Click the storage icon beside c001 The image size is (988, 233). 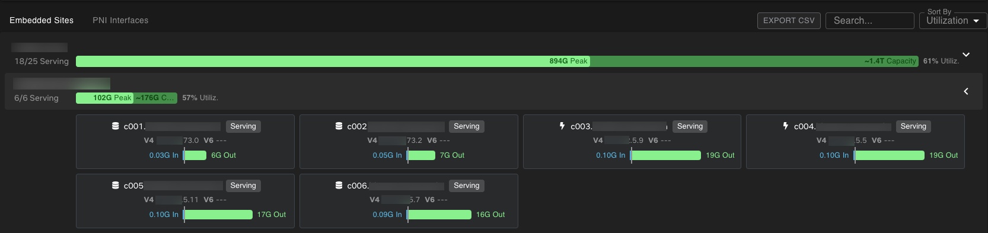[116, 126]
